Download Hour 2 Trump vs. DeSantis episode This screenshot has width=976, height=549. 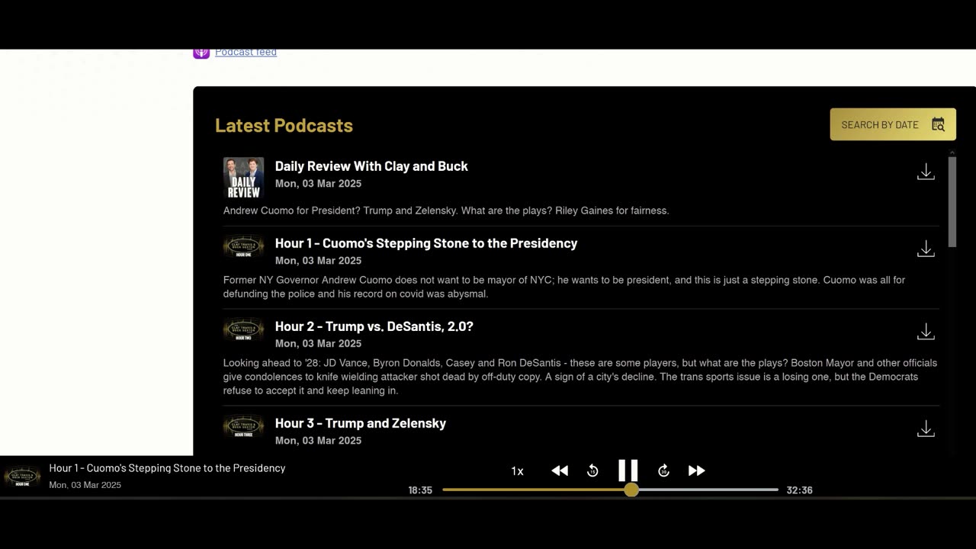(926, 332)
